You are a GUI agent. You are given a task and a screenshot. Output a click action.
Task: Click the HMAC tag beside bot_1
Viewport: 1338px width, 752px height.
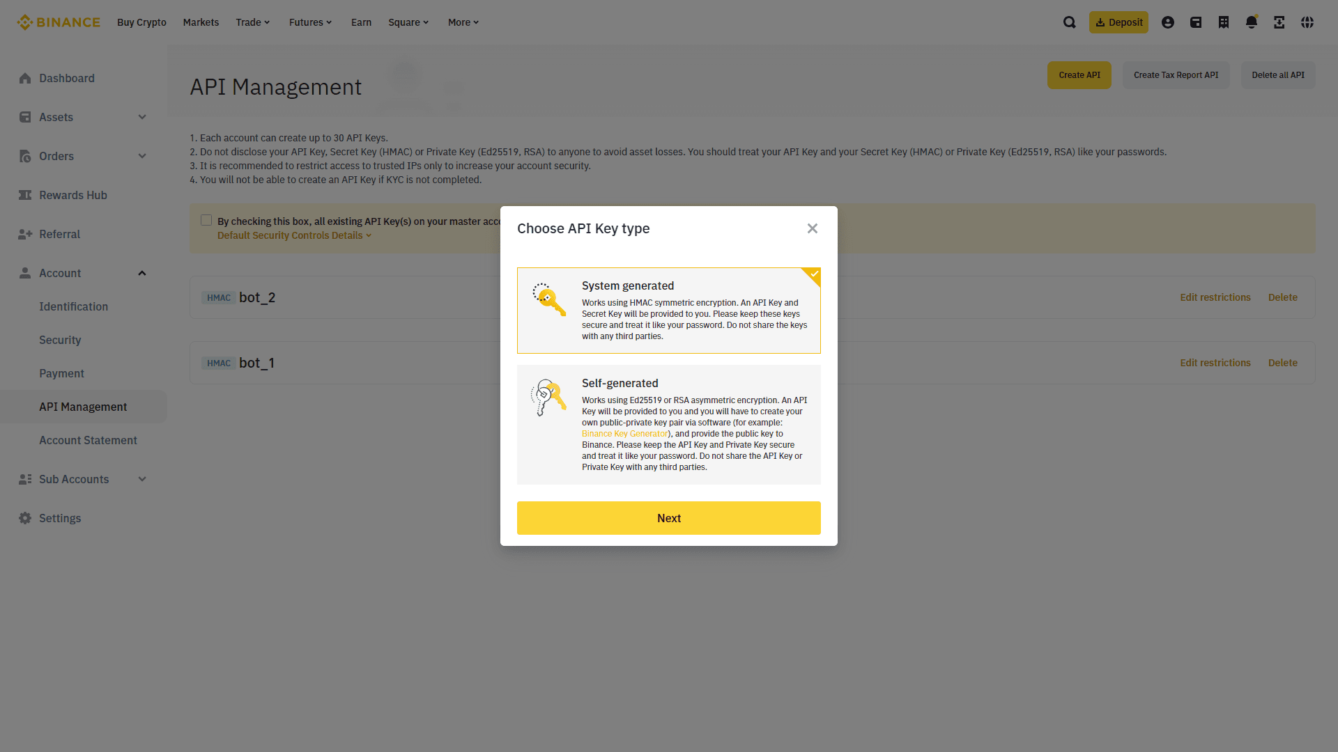pos(219,363)
